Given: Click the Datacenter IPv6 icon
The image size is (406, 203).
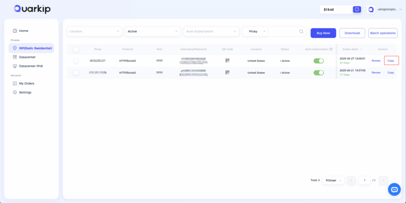Looking at the screenshot, I should 15,66.
